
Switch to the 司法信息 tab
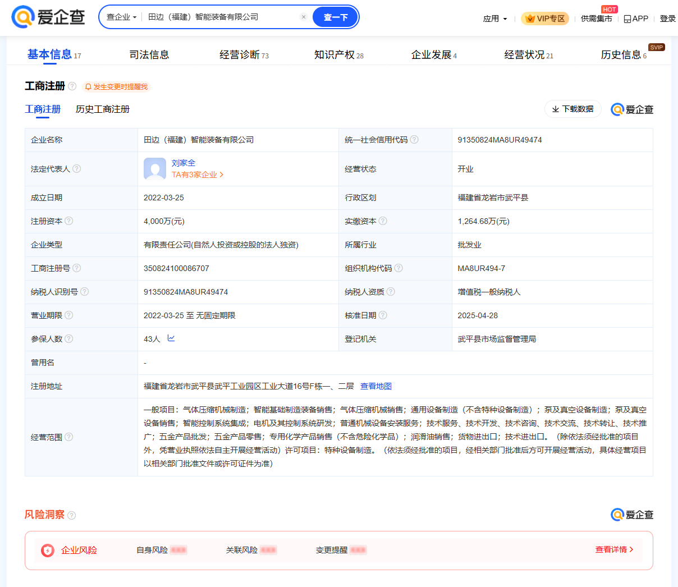tap(149, 55)
